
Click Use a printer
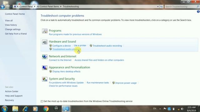(x=80, y=45)
